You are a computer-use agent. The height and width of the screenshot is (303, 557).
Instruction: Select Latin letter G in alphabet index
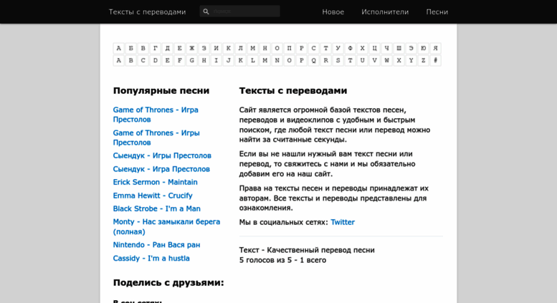192,60
